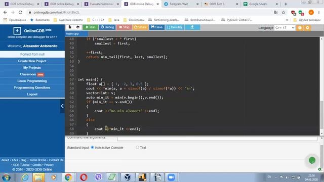Click the FAQ footer link
This screenshot has width=324, height=182.
tap(15, 160)
